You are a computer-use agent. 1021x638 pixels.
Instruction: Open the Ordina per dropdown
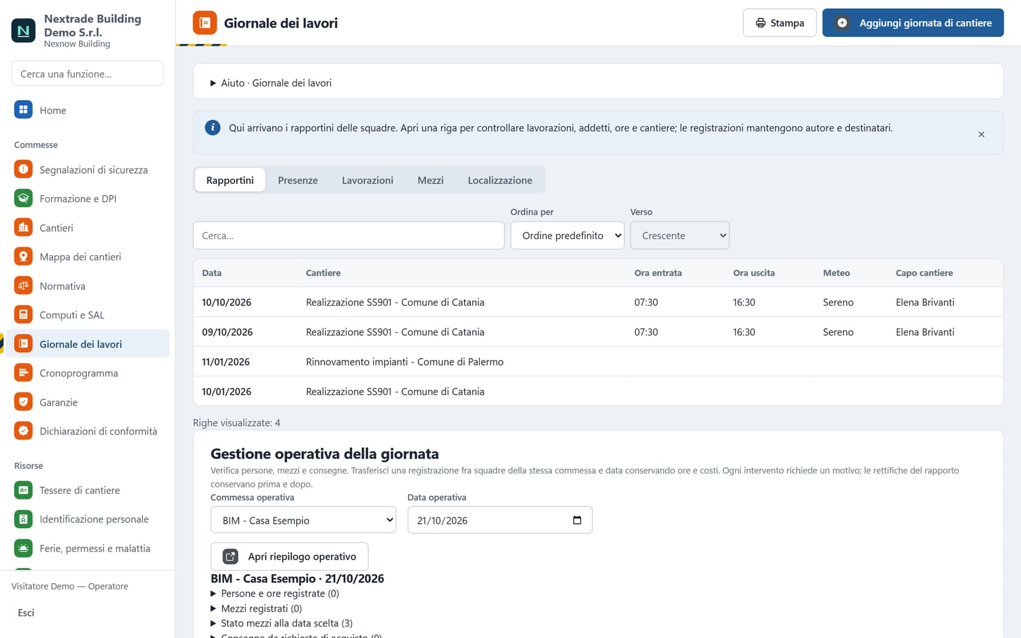567,235
